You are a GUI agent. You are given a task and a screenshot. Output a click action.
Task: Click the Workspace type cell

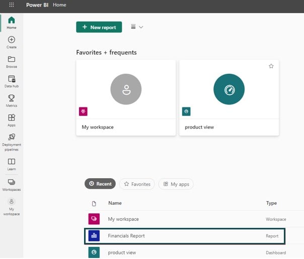tap(276, 219)
